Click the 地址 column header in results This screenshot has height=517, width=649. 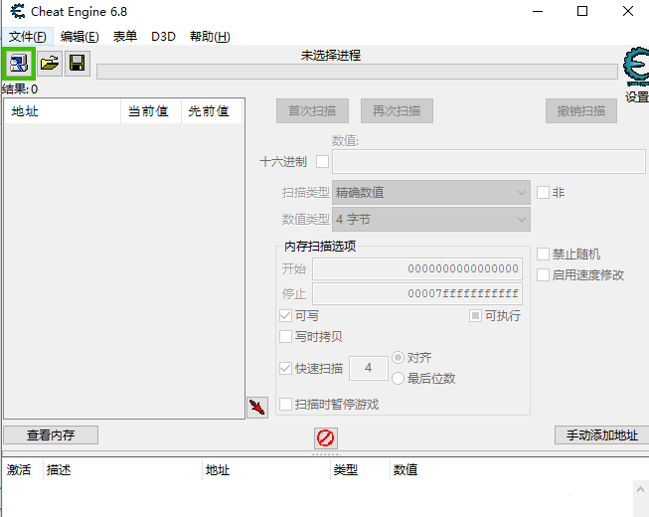(x=63, y=111)
